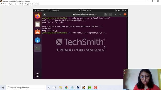Open Cortana circle icon in taskbar

click(49, 88)
